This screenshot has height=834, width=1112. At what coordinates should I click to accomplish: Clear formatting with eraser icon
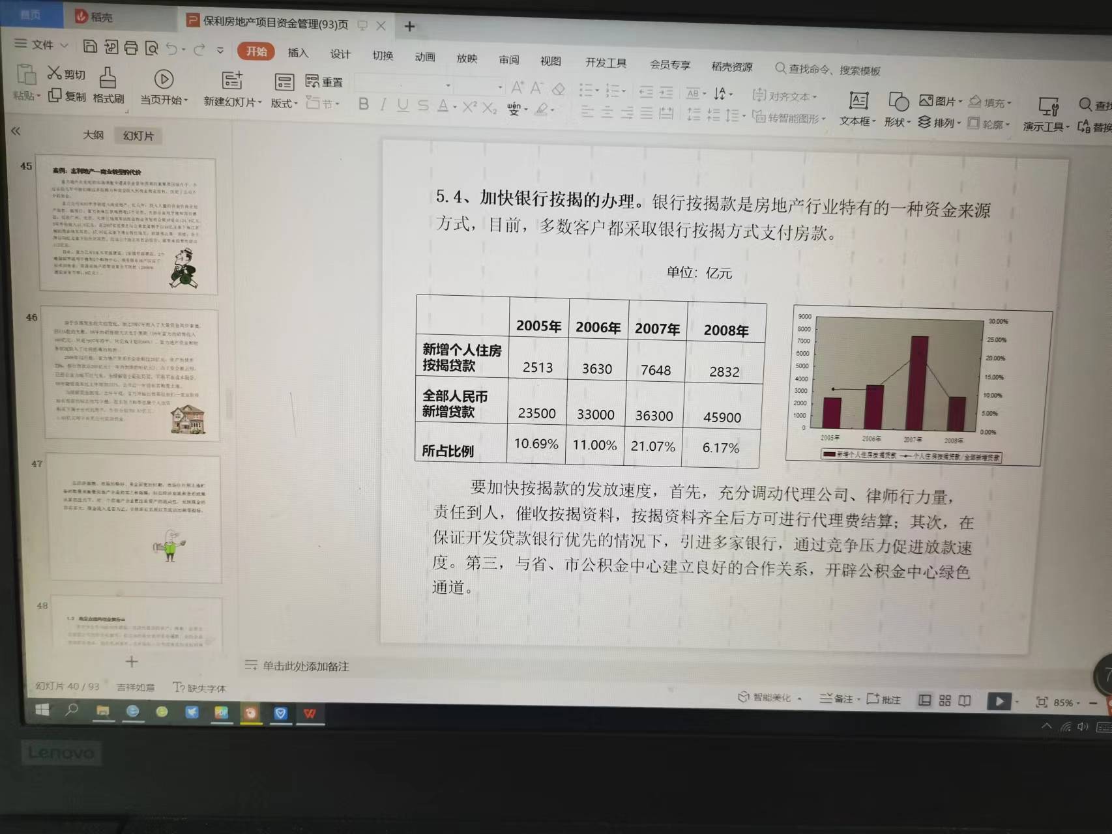(558, 89)
